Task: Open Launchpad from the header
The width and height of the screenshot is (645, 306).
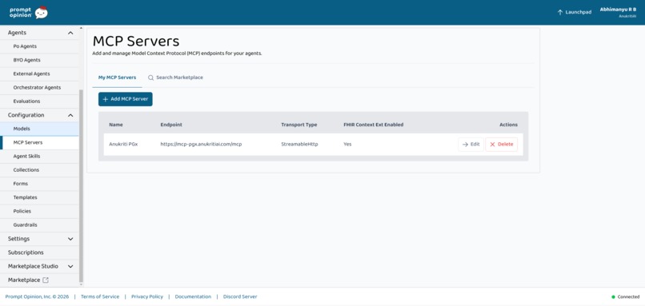Action: tap(575, 12)
